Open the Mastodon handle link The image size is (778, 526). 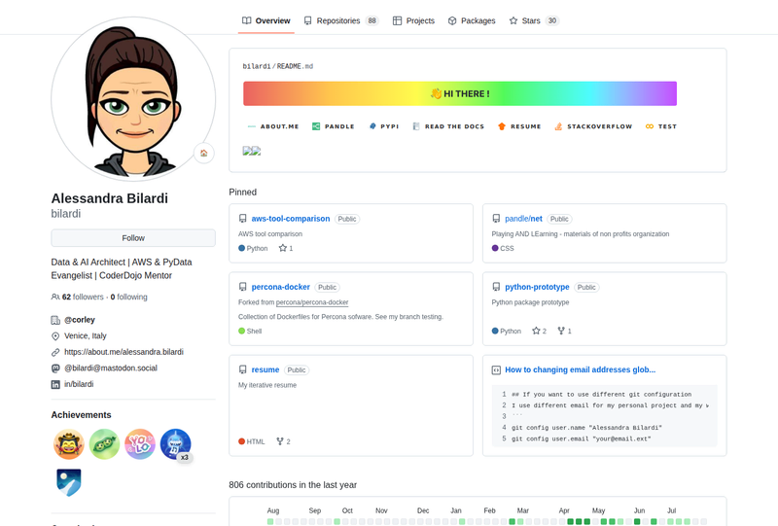pos(111,368)
